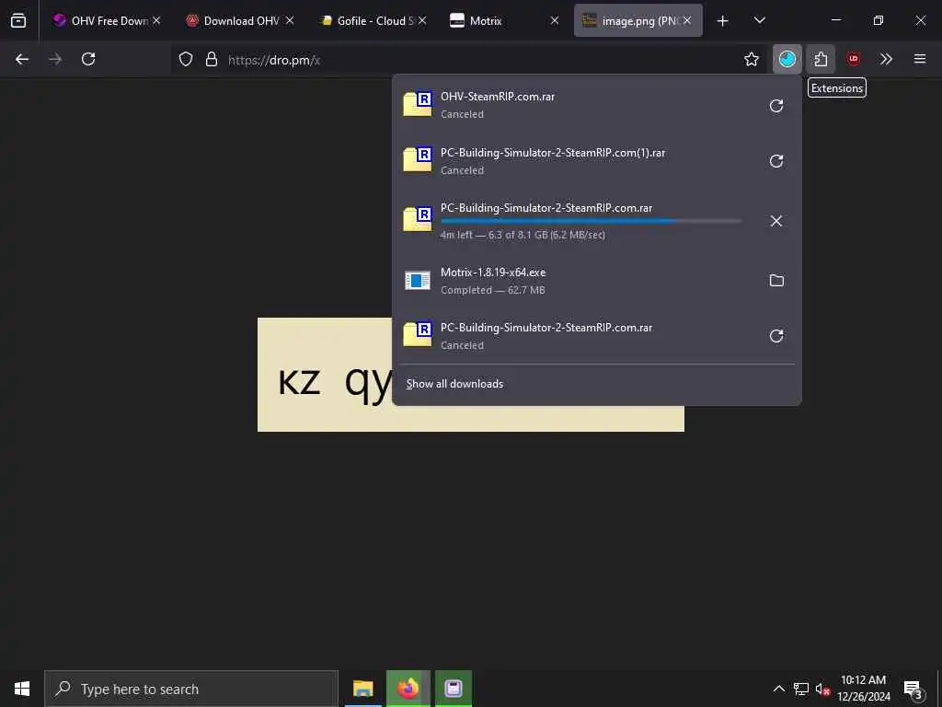Close the Motrix tab
942x707 pixels.
pos(555,20)
